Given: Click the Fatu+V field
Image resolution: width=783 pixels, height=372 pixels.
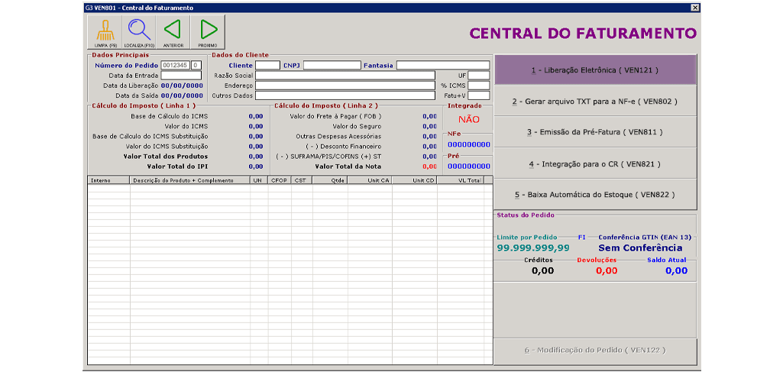Looking at the screenshot, I should (x=479, y=95).
